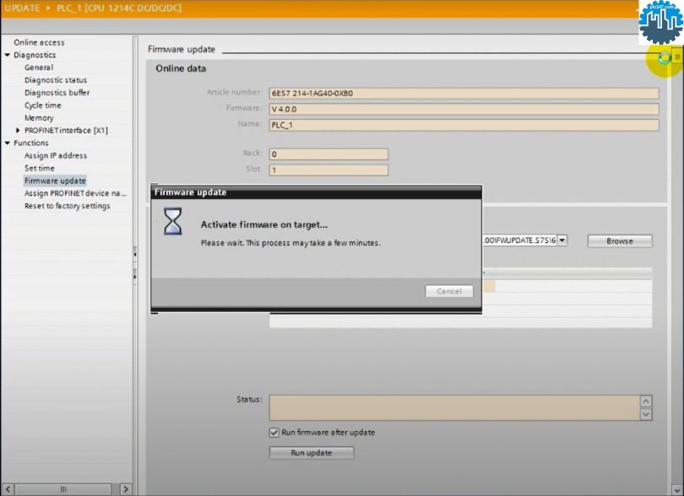Click the Firmware update section heading
Viewport: 684px width, 496px height.
[x=181, y=49]
